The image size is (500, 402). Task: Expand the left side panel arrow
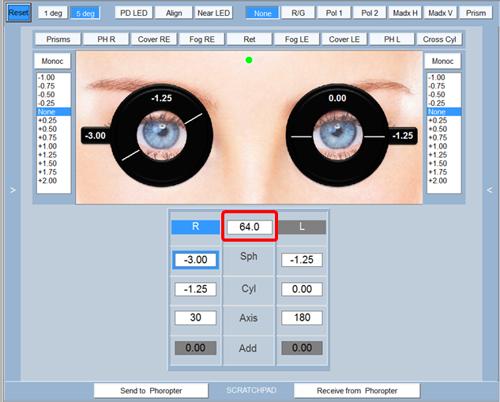click(x=12, y=190)
